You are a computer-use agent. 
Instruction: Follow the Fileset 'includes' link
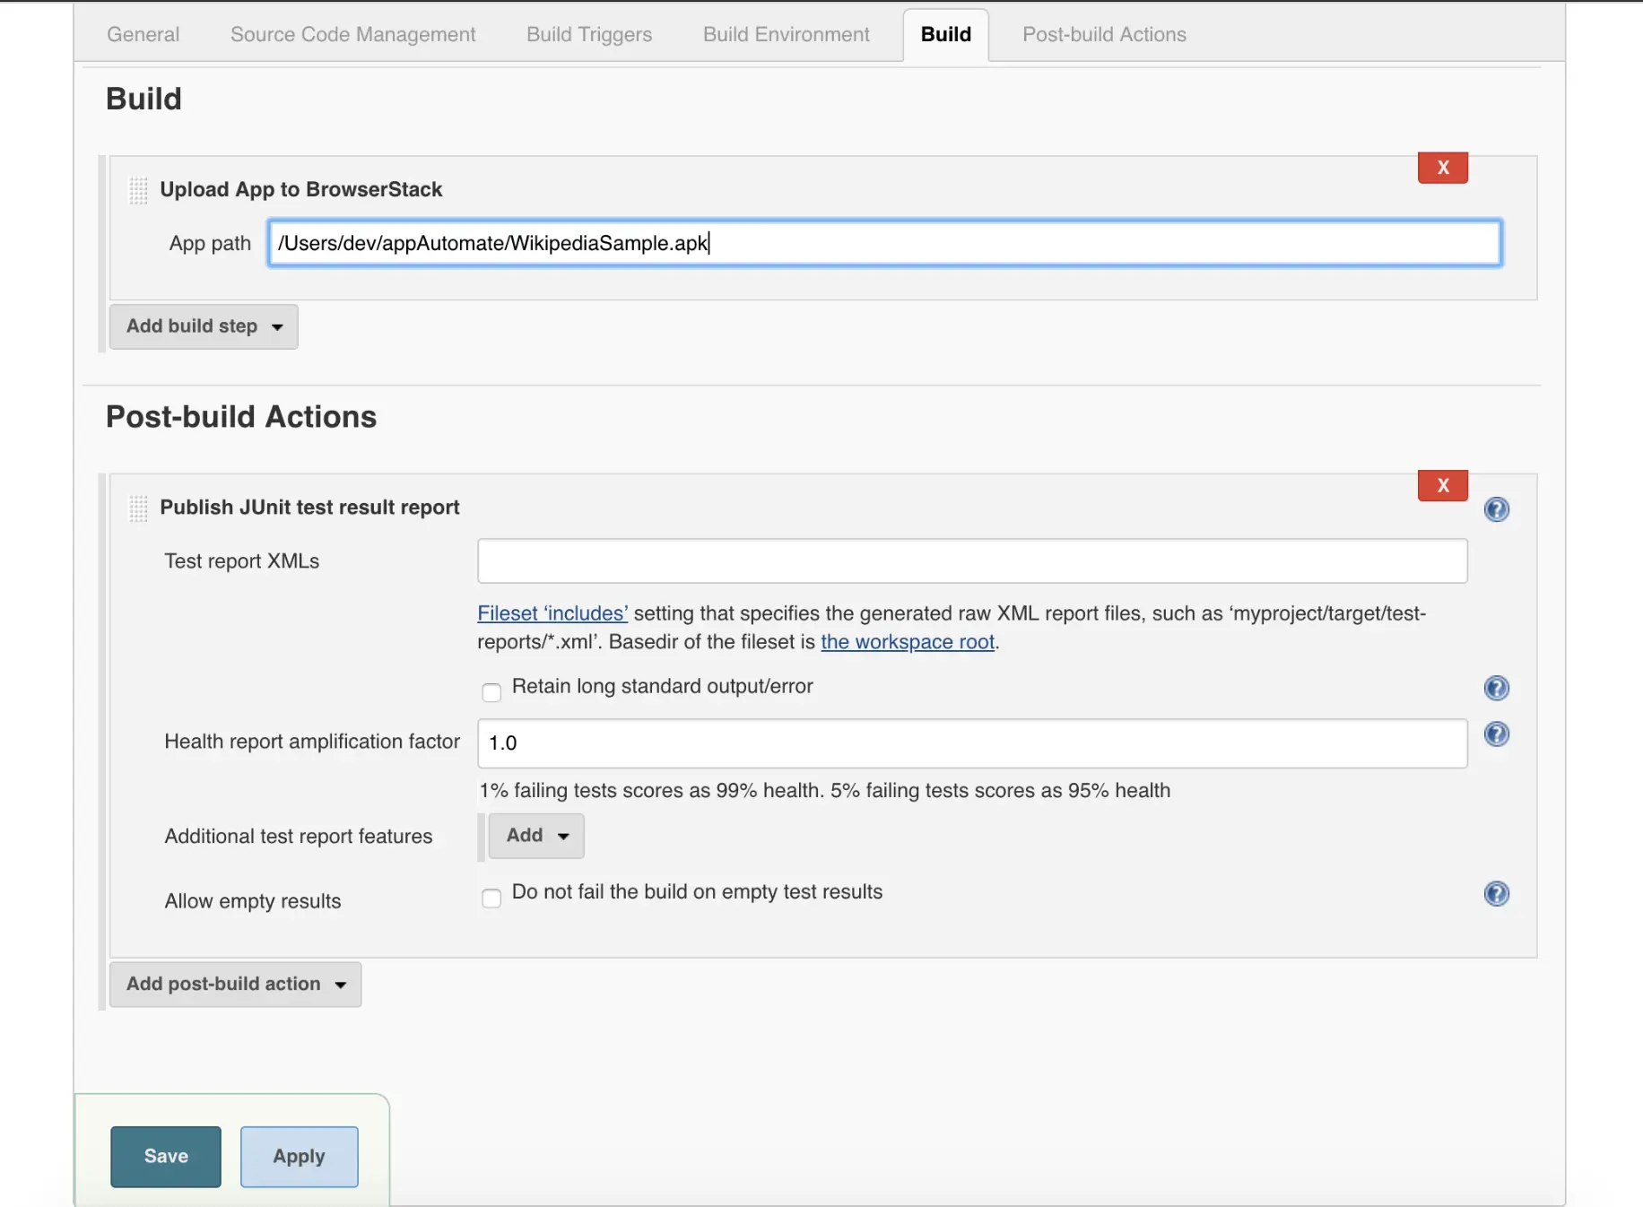(552, 613)
